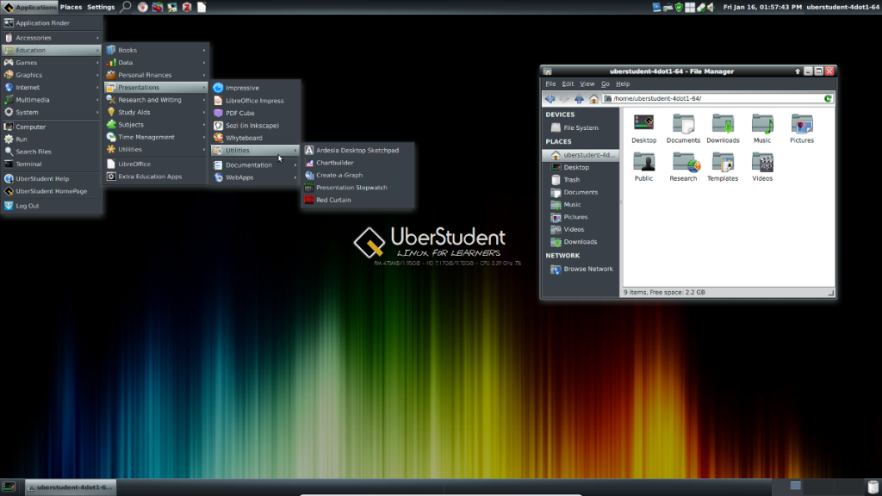The width and height of the screenshot is (882, 496).
Task: Click the Presentation Stopwatch icon in the submenu
Action: tap(309, 188)
